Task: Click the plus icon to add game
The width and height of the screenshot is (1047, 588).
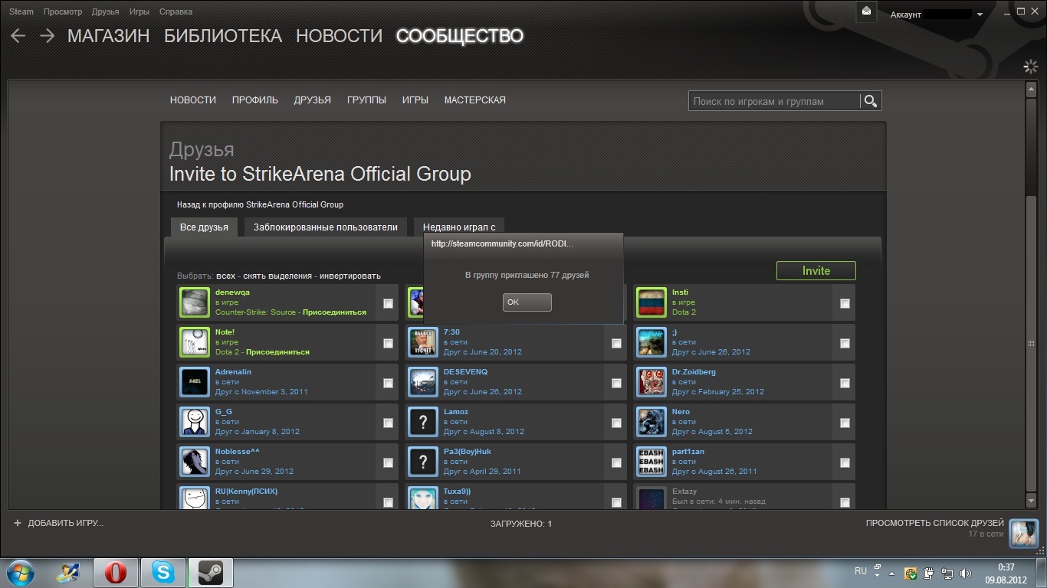Action: click(18, 523)
